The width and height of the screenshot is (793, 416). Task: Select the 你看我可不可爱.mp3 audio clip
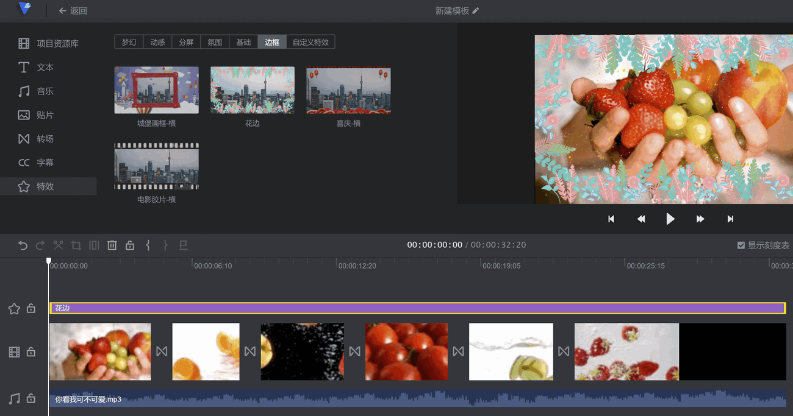click(418, 399)
